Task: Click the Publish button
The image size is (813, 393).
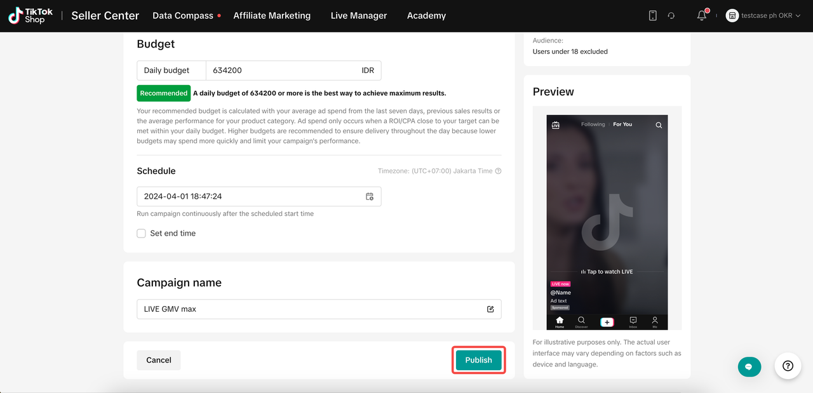Action: (x=478, y=360)
